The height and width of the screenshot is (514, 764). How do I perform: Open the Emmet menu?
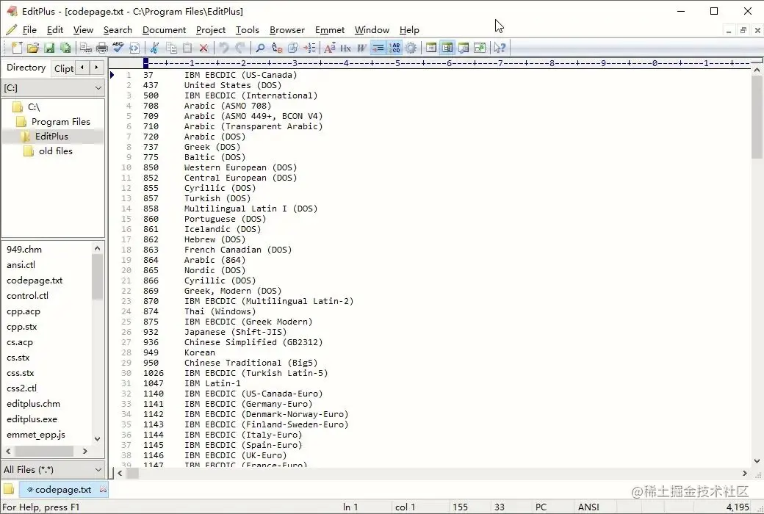(x=330, y=29)
